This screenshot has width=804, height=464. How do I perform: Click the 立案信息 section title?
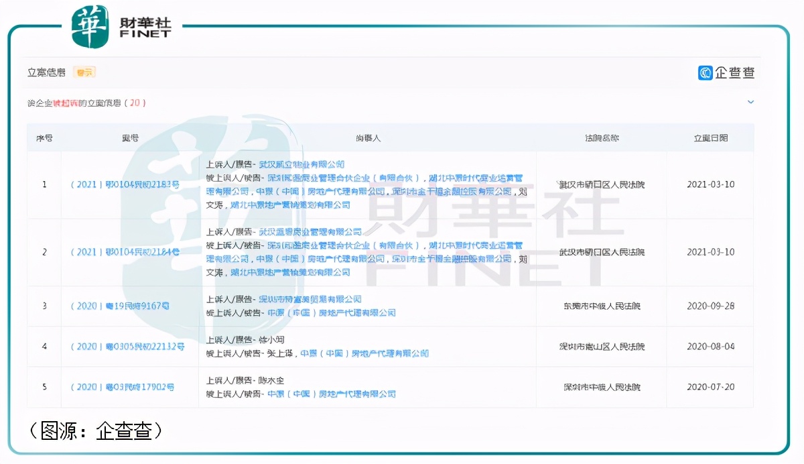46,72
